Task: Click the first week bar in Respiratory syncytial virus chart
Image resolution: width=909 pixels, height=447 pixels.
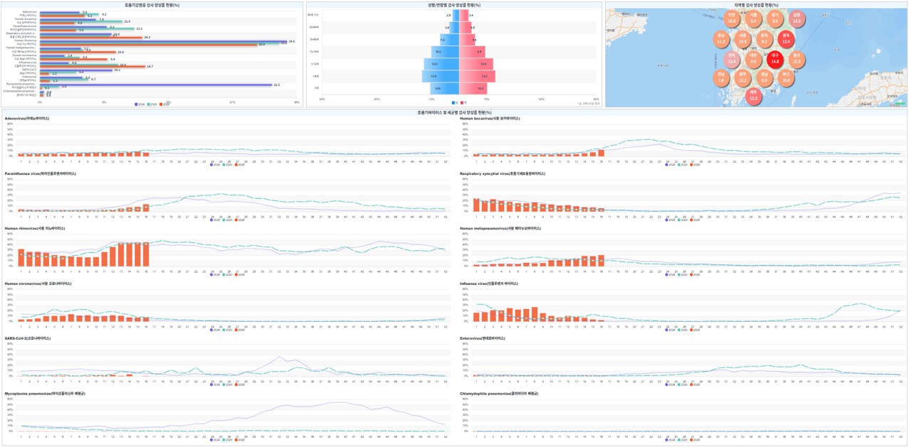Action: click(476, 205)
